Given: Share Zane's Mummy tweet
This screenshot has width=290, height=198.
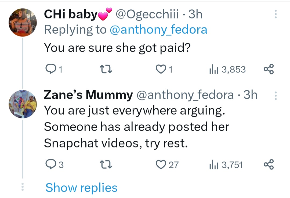Looking at the screenshot, I should 269,164.
